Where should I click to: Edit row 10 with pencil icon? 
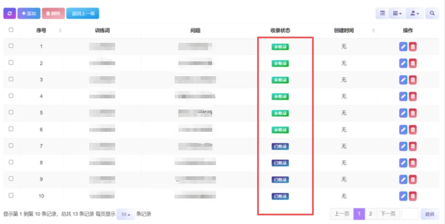point(403,196)
